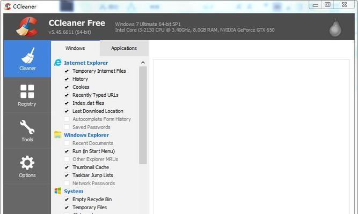Close the CCleaner window
Viewport: 358px width, 214px height.
point(344,5)
